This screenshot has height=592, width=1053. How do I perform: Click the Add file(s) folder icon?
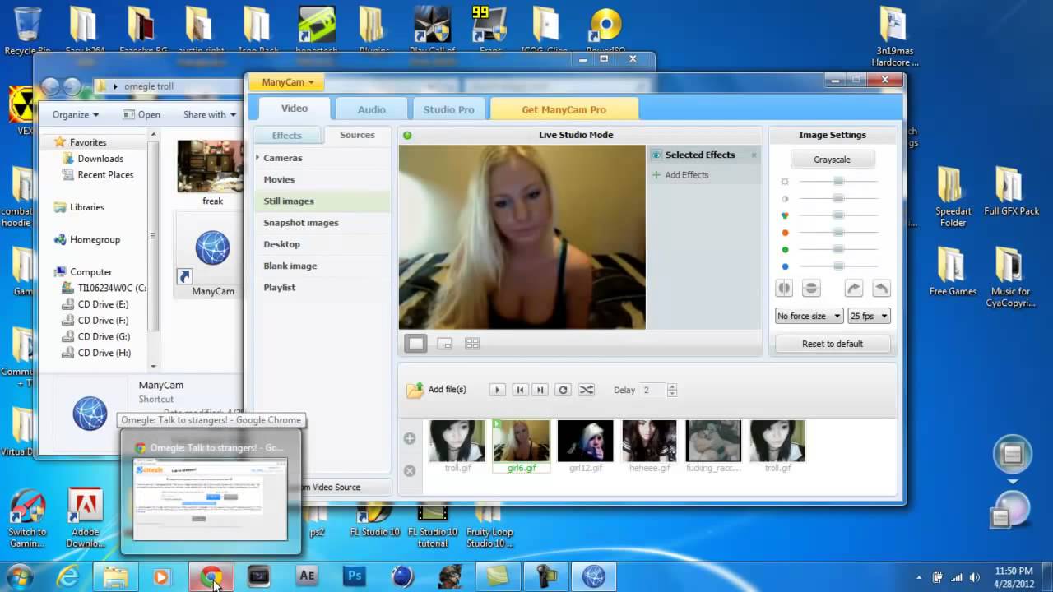(x=415, y=390)
